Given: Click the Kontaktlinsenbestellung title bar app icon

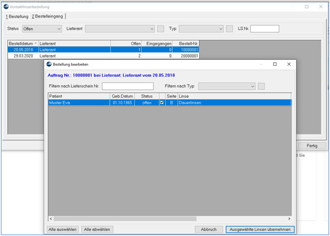Looking at the screenshot, I should tap(6, 6).
